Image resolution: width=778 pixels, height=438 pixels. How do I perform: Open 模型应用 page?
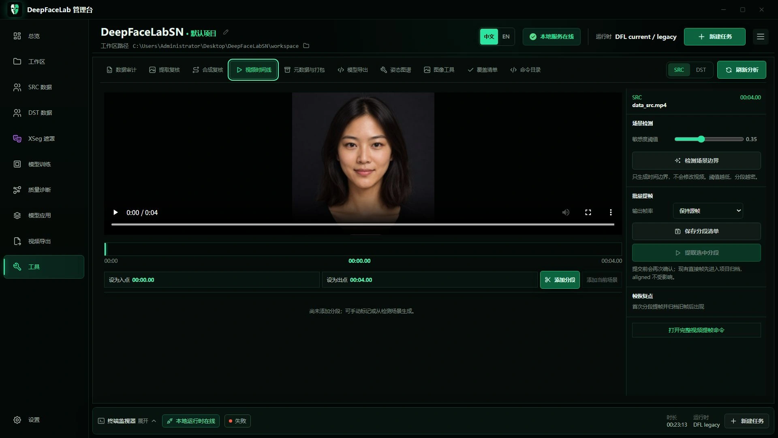(44, 215)
